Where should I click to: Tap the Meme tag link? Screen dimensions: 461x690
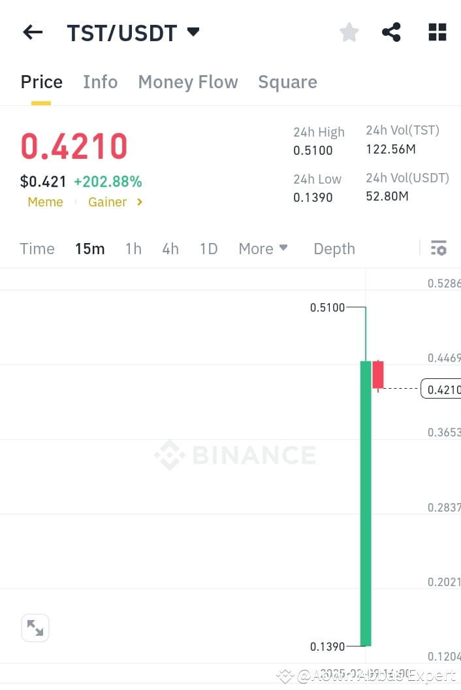click(x=45, y=202)
